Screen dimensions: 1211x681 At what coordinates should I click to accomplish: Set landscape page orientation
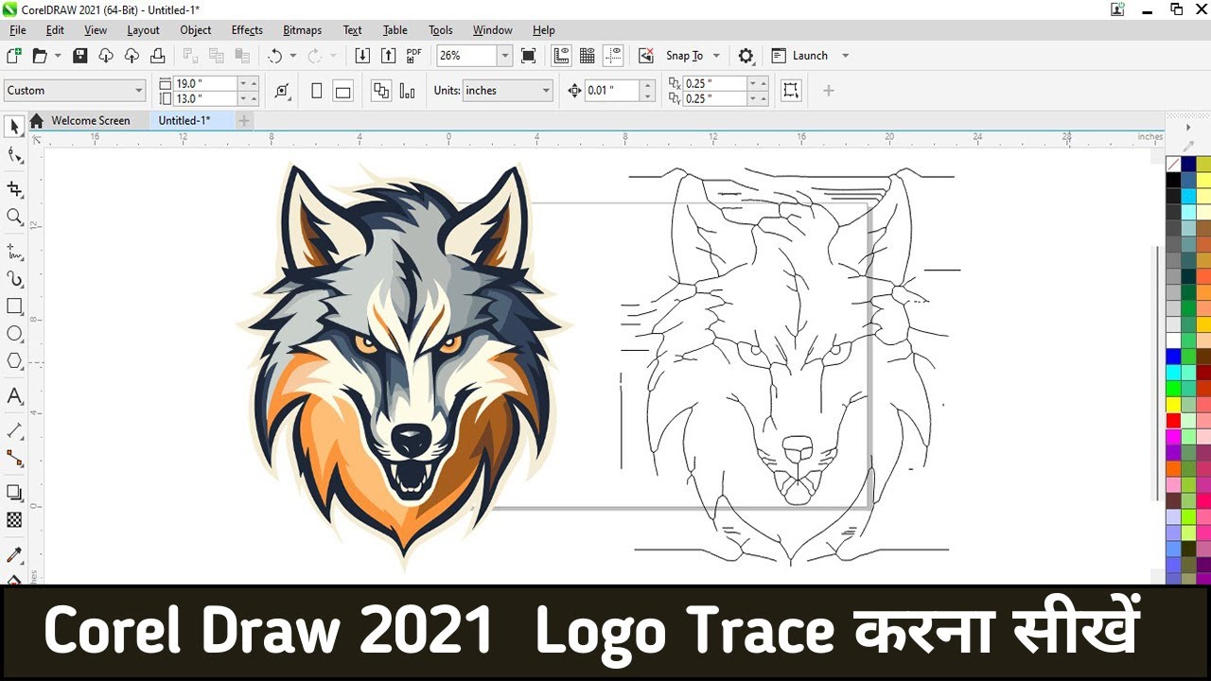coord(343,91)
